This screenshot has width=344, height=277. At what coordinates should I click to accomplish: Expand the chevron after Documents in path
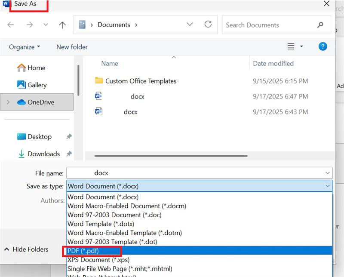pos(136,25)
